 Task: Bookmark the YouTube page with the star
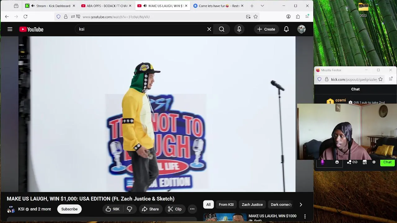point(256,17)
